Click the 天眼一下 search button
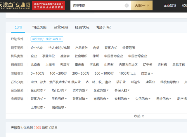 pos(142,6)
